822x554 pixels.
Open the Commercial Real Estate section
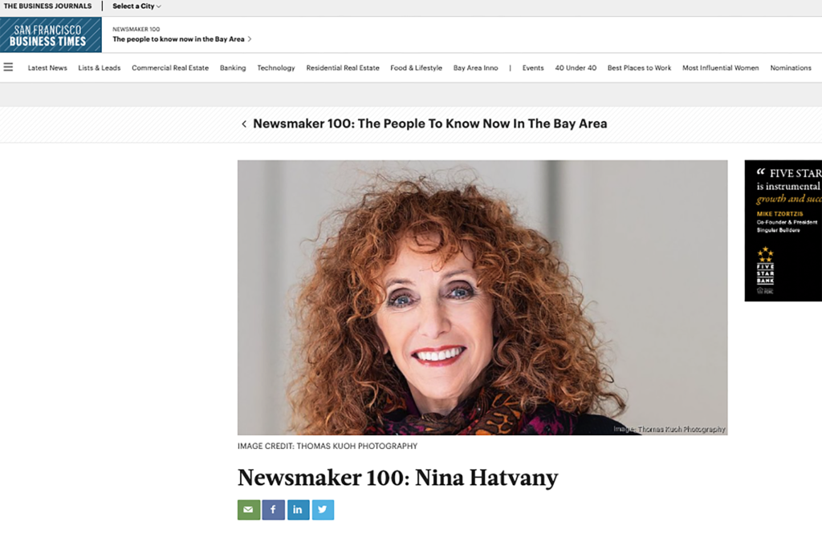170,67
